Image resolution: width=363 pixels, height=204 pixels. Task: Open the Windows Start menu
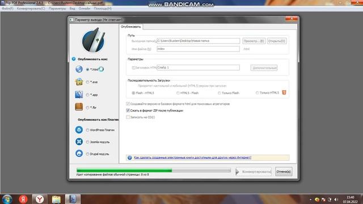7,199
